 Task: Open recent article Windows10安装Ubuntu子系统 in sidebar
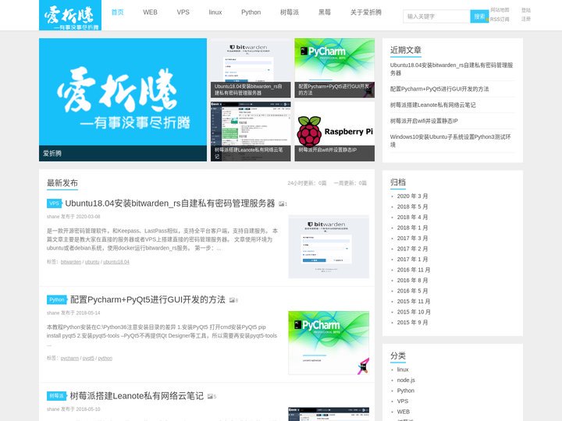(x=450, y=140)
